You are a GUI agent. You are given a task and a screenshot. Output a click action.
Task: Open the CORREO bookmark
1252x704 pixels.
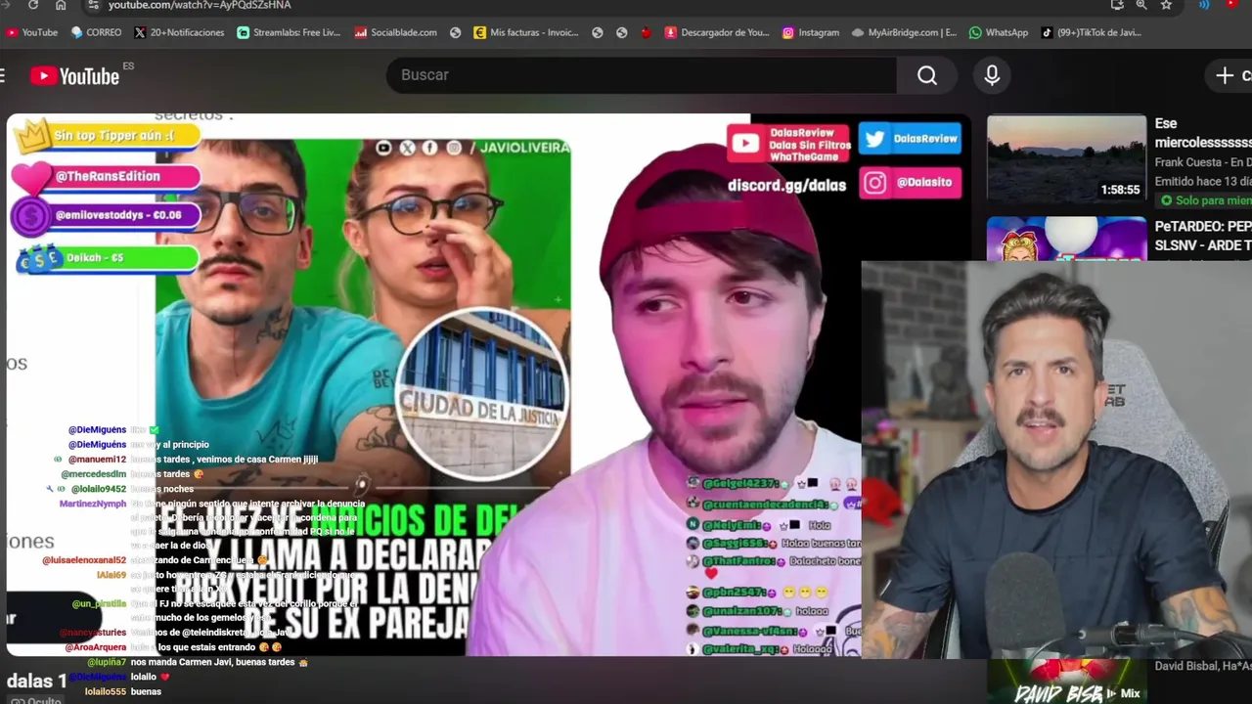[x=96, y=32]
